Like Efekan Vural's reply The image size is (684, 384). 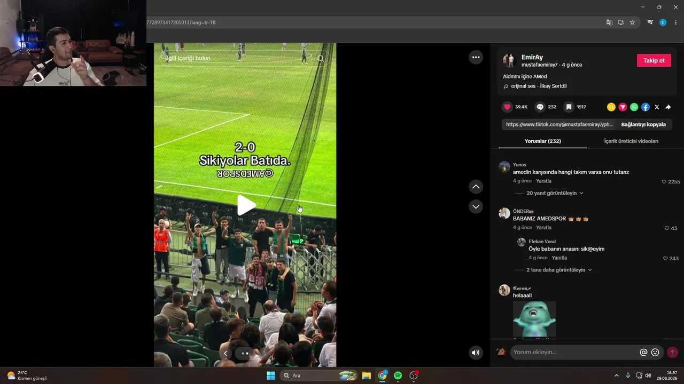click(665, 259)
